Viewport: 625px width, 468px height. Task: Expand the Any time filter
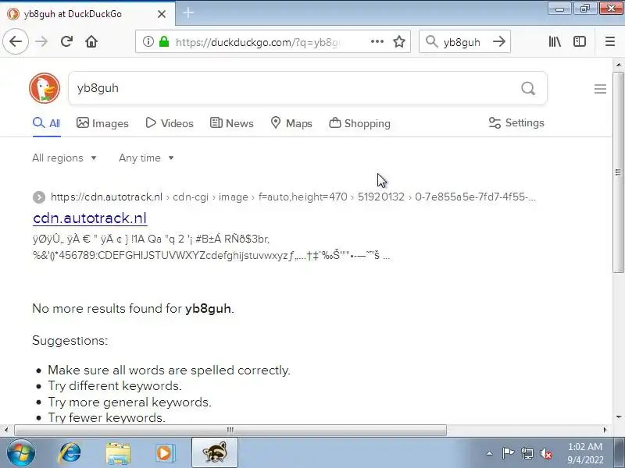pyautogui.click(x=146, y=158)
